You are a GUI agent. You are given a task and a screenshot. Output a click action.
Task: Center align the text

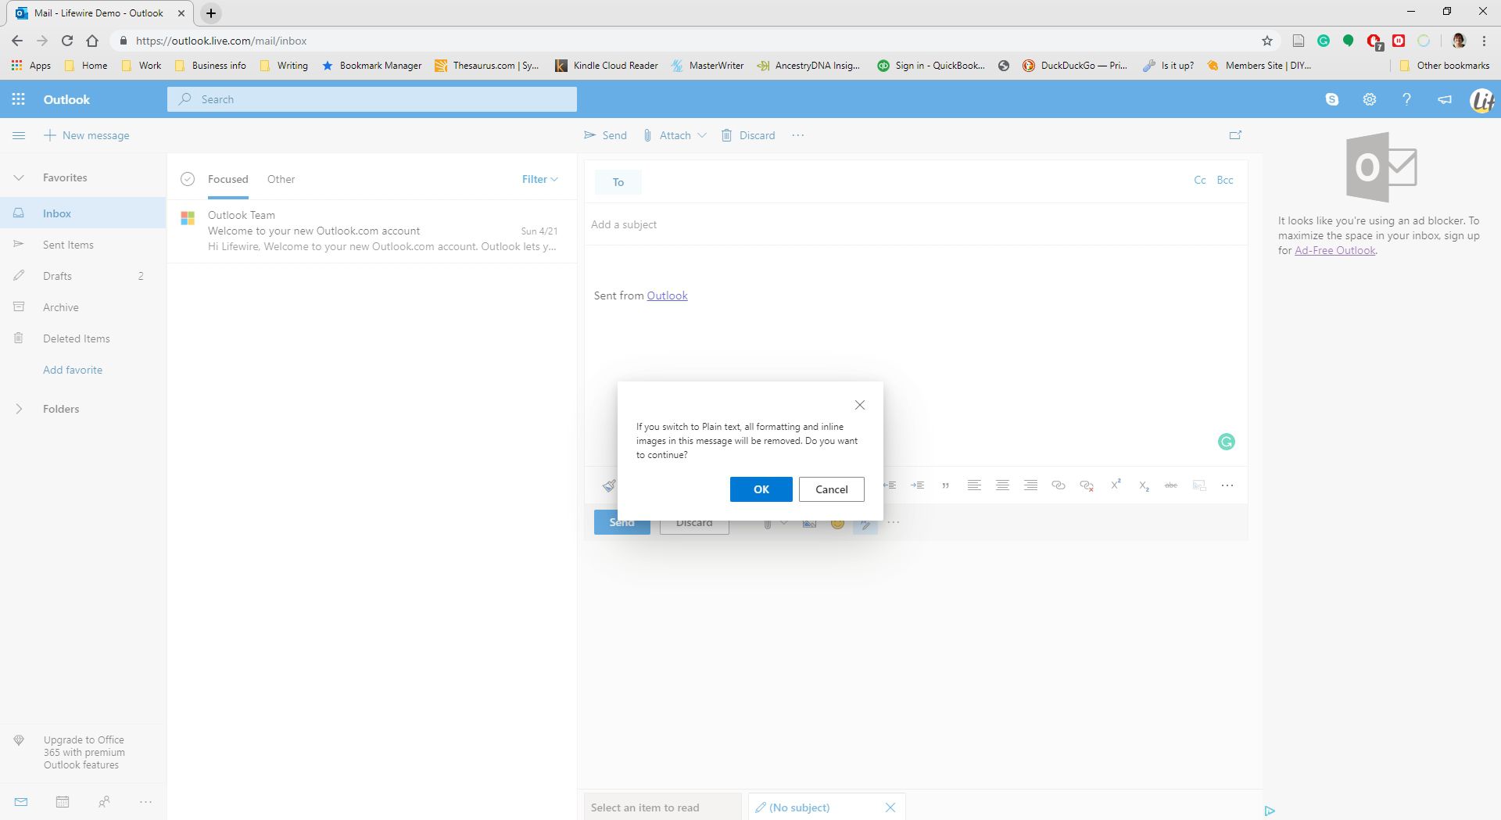click(1002, 485)
